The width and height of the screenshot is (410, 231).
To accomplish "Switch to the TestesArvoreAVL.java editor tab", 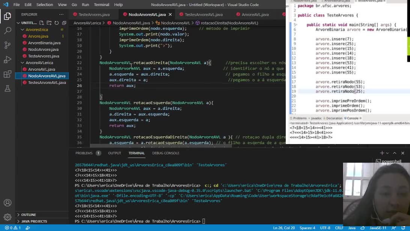I will pos(204,14).
